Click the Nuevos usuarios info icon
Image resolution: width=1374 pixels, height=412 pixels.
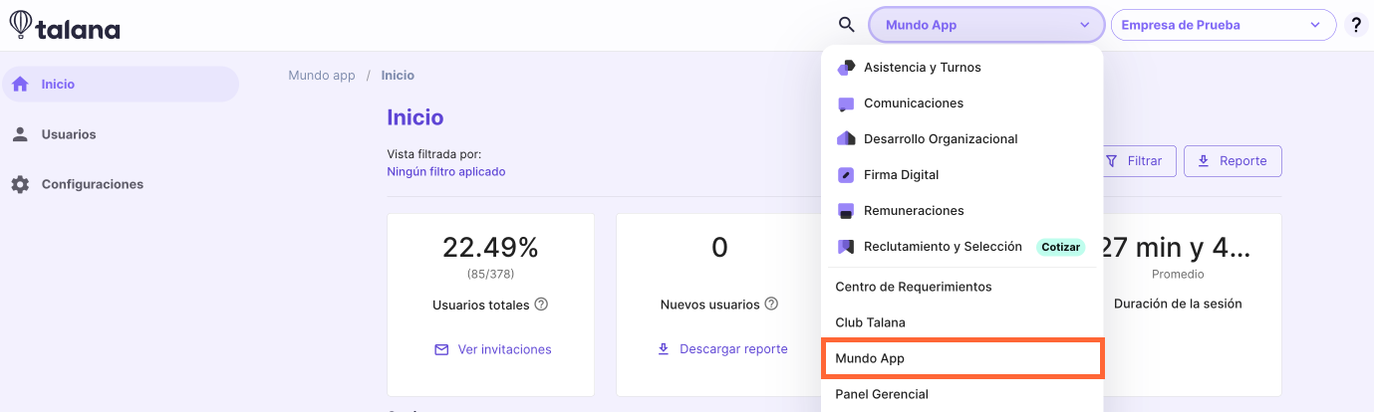point(771,305)
